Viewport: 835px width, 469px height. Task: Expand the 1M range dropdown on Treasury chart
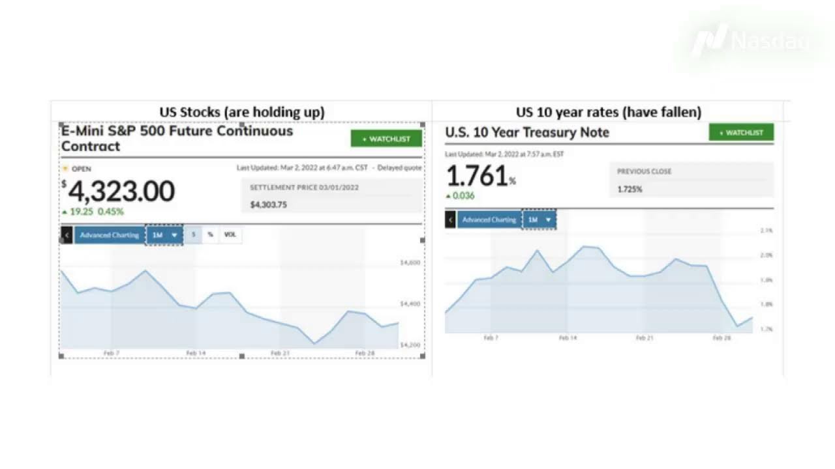(539, 220)
